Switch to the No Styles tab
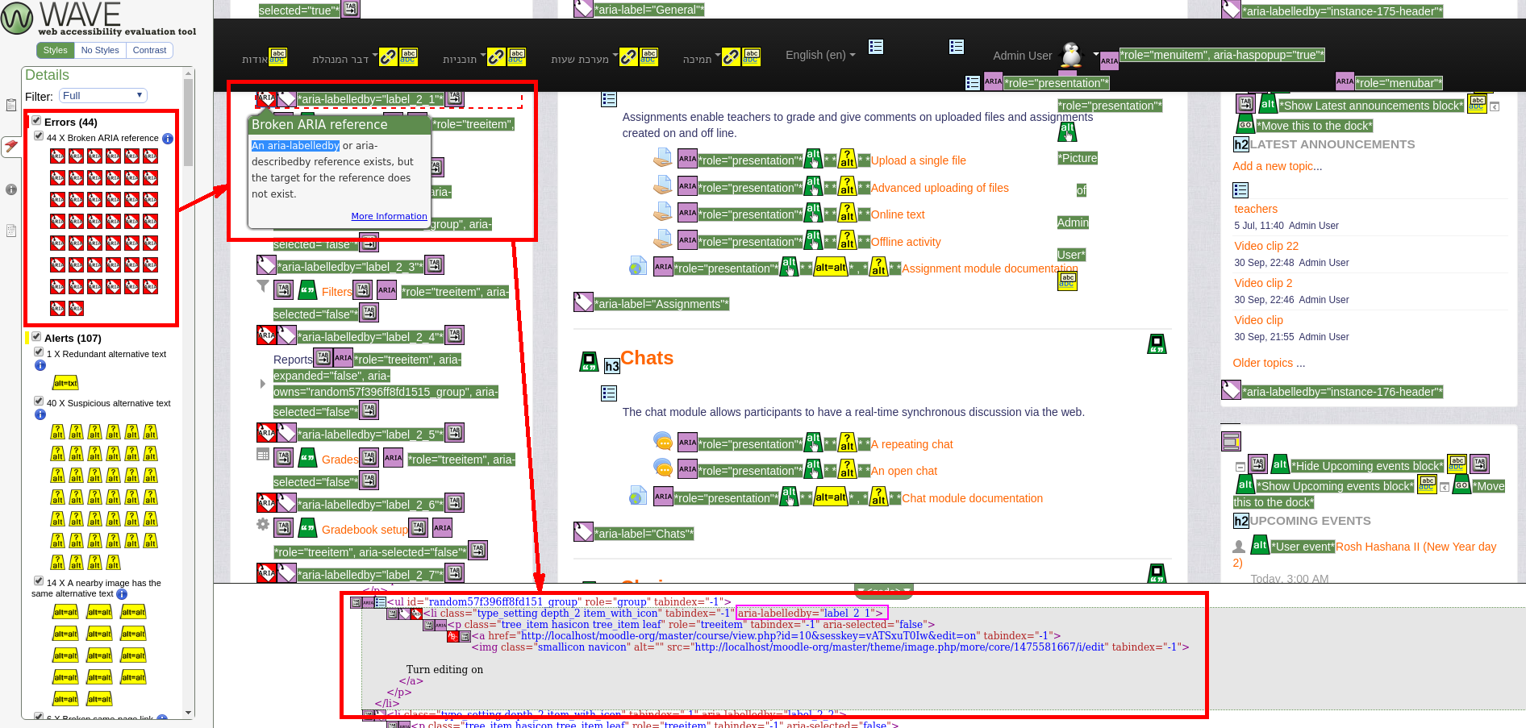 coord(100,50)
